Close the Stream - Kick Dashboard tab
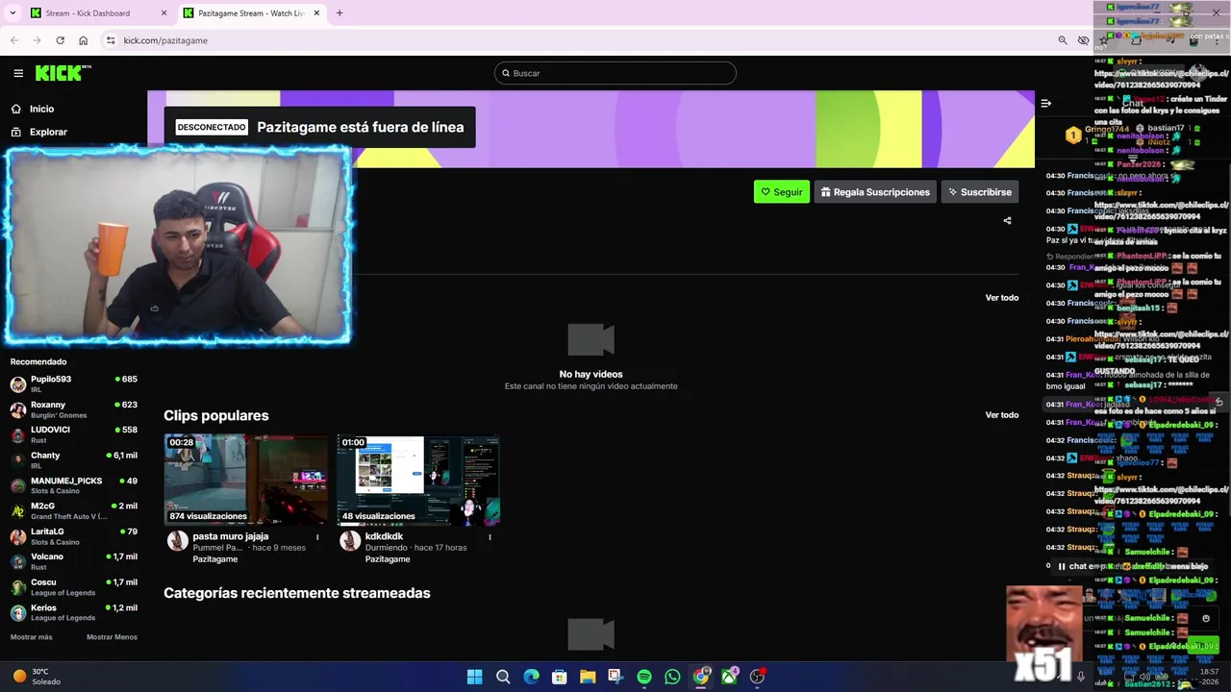Image resolution: width=1231 pixels, height=692 pixels. (x=163, y=13)
